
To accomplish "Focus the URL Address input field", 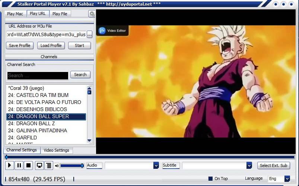I will pyautogui.click(x=46, y=35).
